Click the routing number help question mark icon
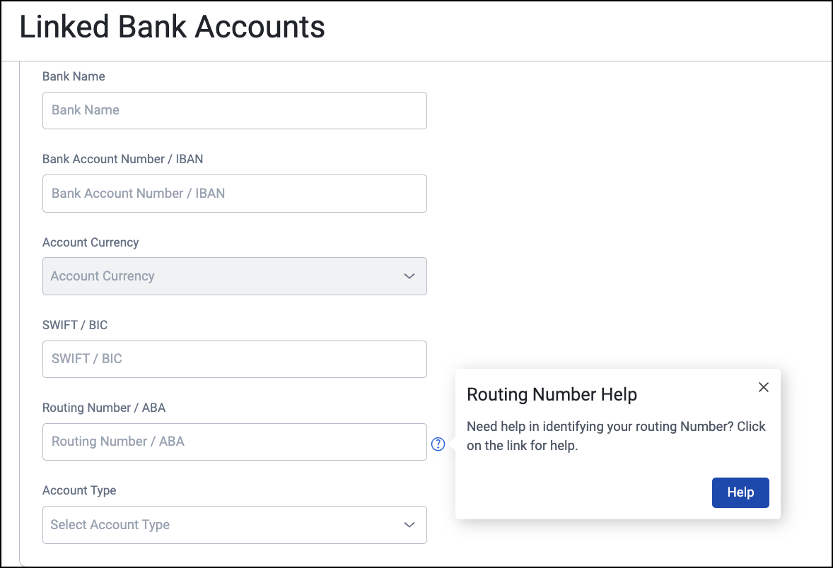The height and width of the screenshot is (568, 833). [x=438, y=444]
